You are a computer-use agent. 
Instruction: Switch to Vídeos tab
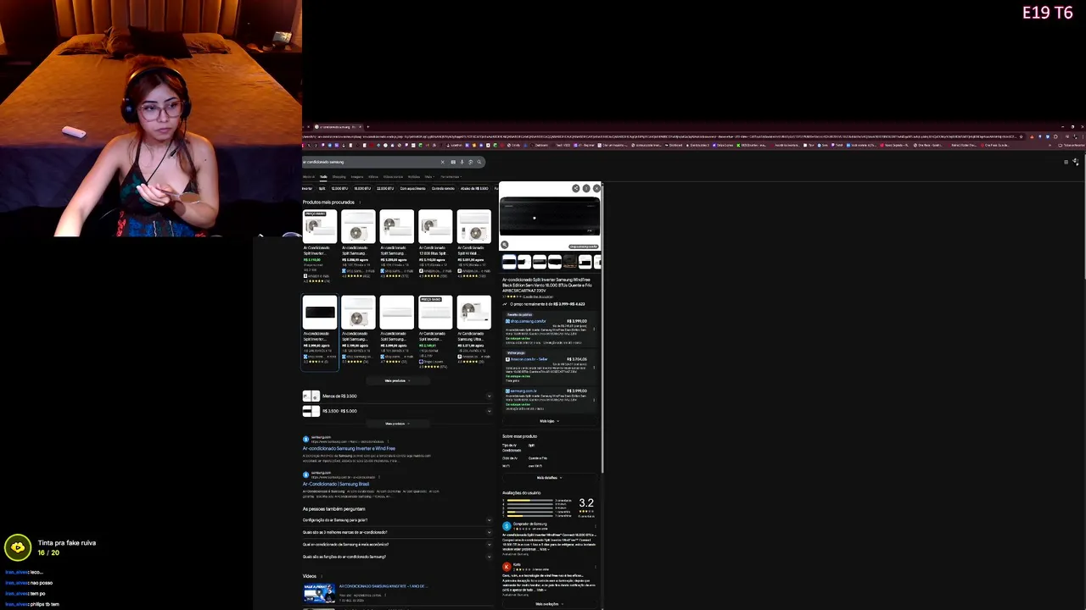point(373,177)
